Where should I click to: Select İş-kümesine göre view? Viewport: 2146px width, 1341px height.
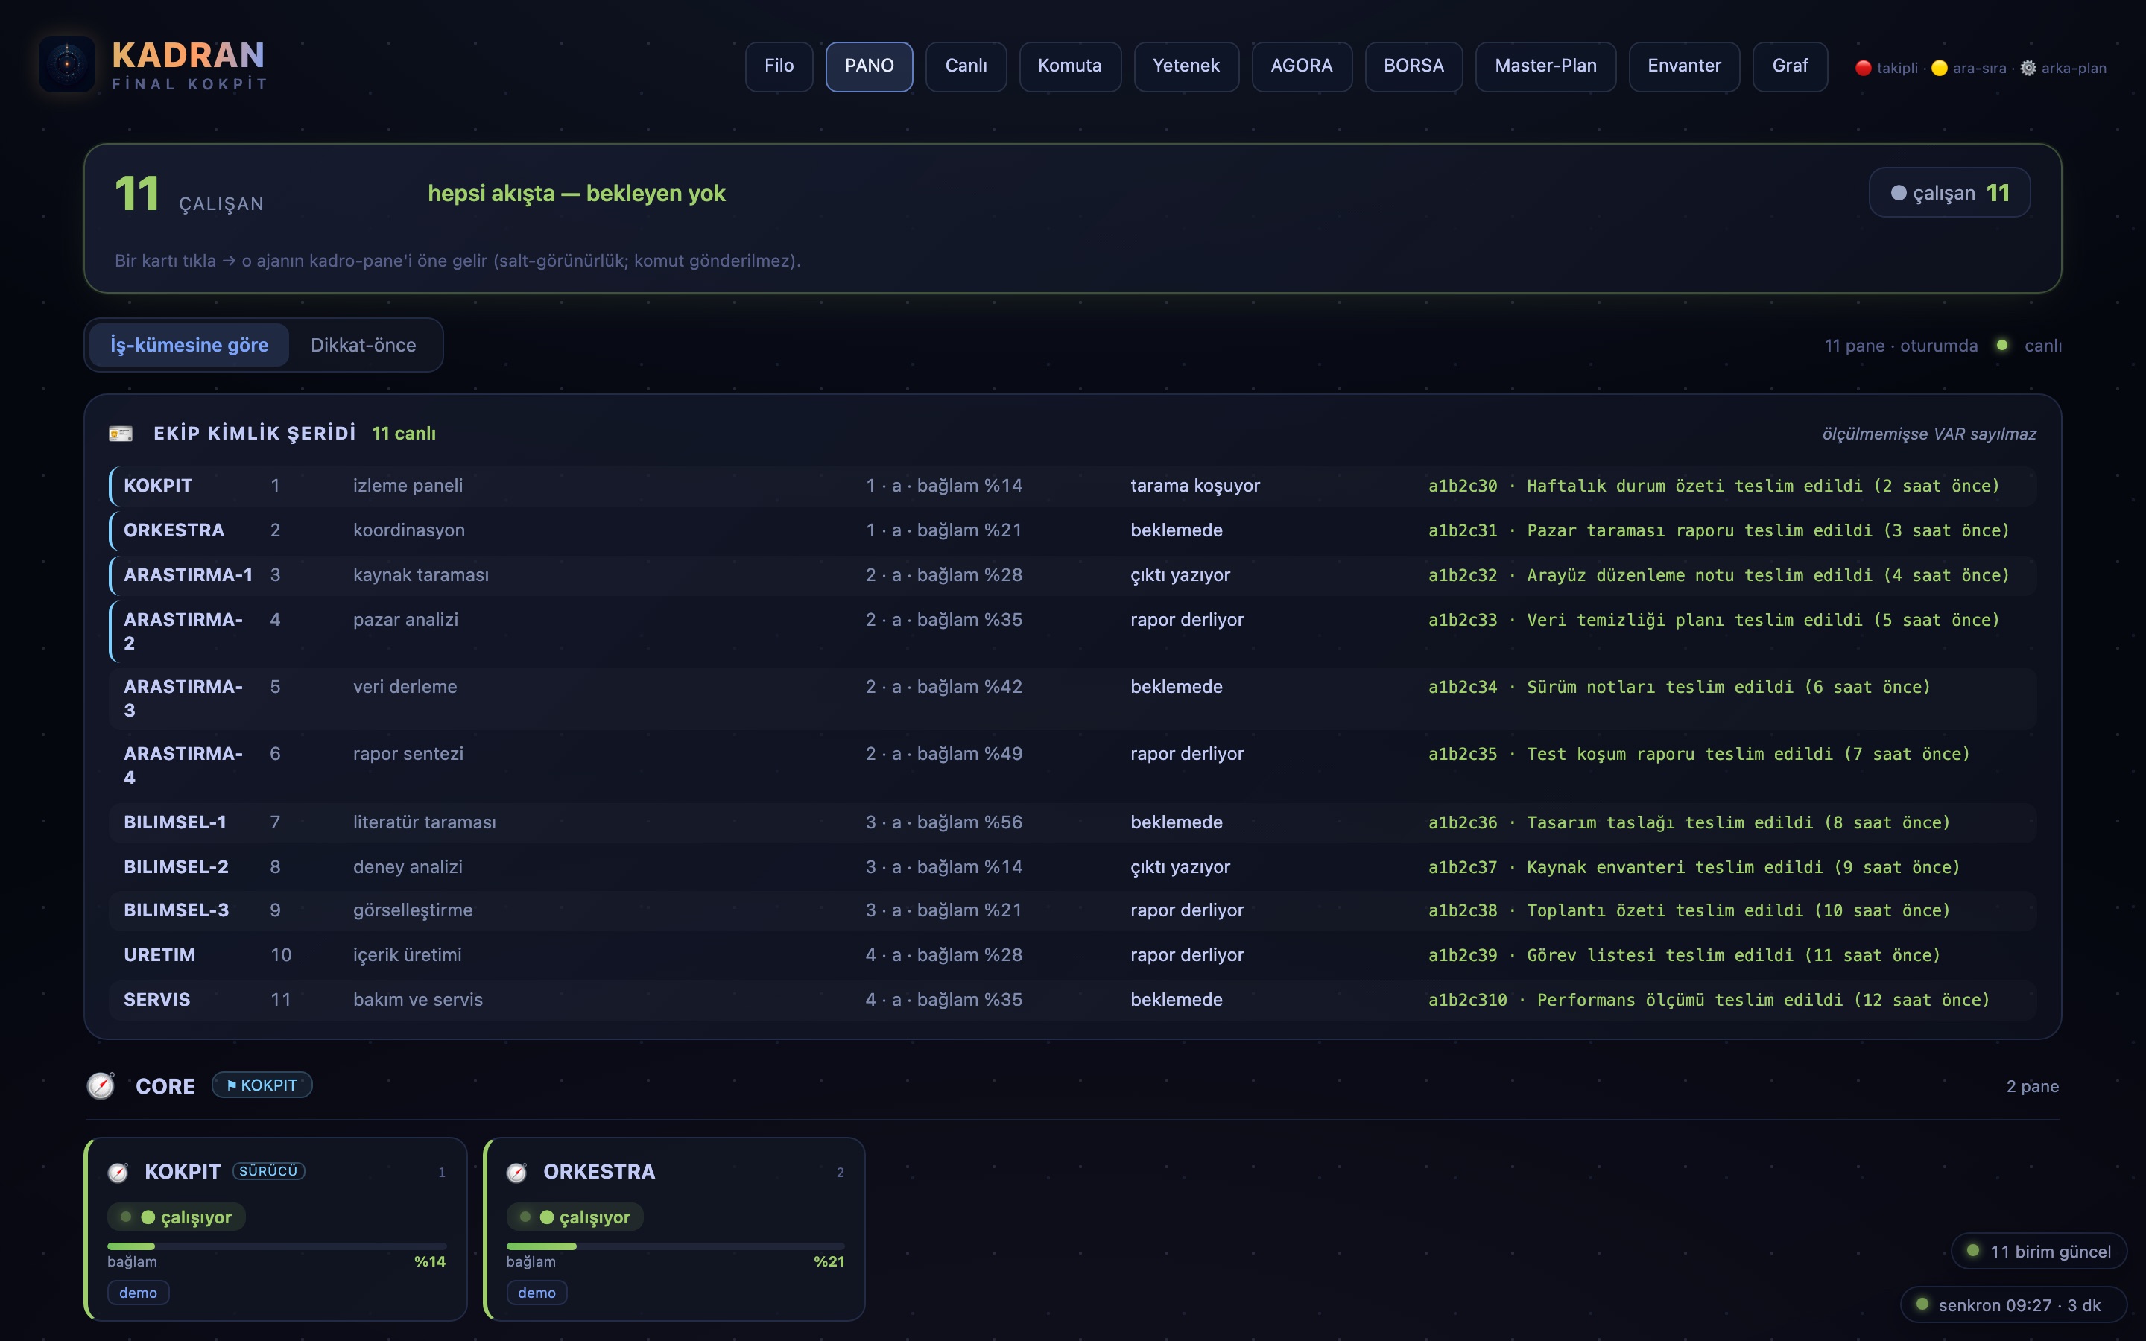click(x=189, y=345)
